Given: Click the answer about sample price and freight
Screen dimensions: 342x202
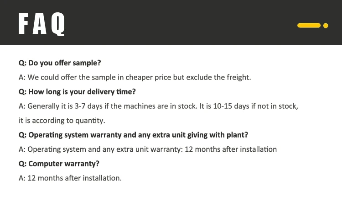Looking at the screenshot, I should coord(135,77).
